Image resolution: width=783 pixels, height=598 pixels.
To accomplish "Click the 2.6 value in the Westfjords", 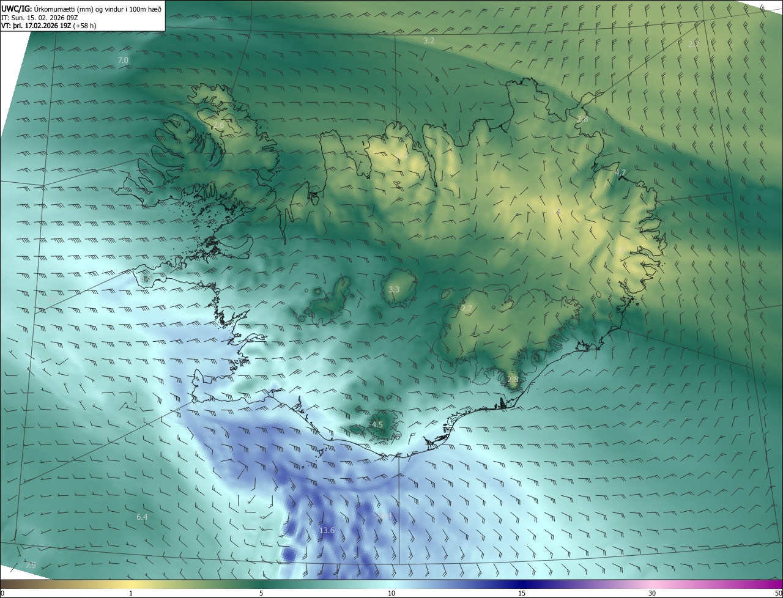I will [x=218, y=125].
